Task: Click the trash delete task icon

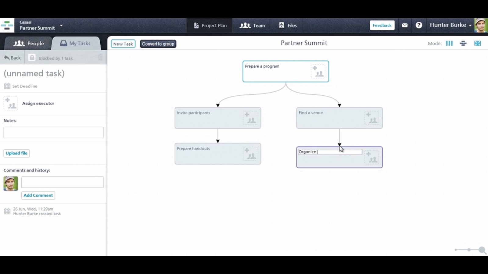Action: [100, 58]
